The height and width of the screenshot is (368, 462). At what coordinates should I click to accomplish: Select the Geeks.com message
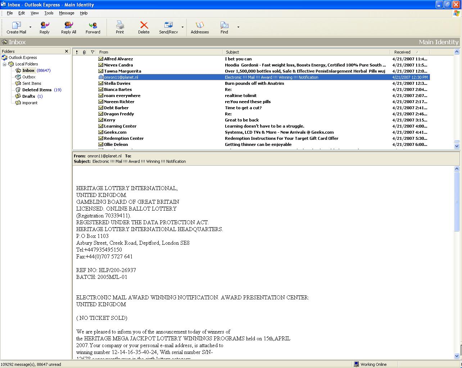pos(251,132)
